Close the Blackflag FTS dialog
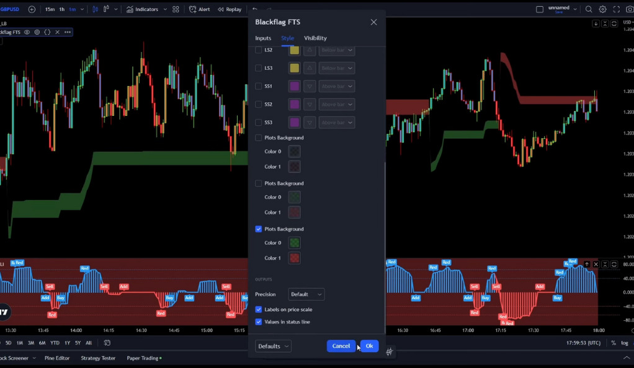This screenshot has height=368, width=634. 373,22
